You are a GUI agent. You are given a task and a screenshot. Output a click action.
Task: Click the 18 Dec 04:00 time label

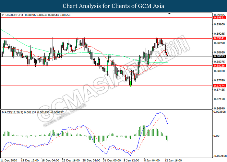[50, 160]
